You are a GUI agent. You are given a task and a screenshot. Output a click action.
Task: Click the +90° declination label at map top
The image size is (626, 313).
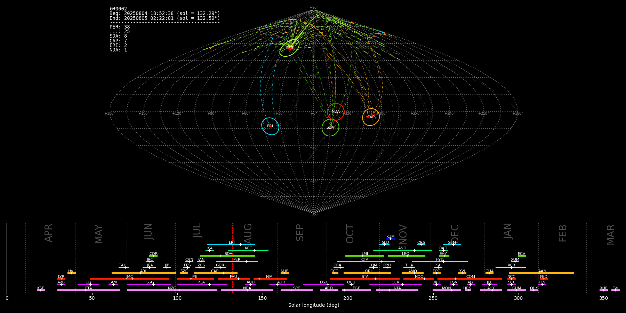[314, 8]
